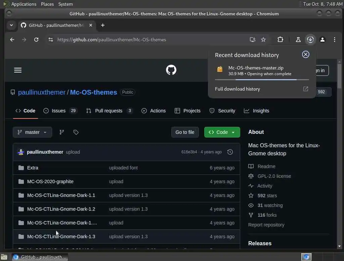Open the Actions tab
Viewport: 344px width, 261px height.
point(154,111)
